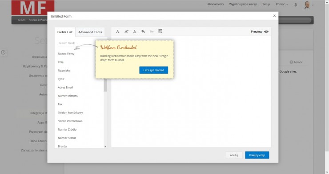
Task: Click the Untitled Form title
Action: click(x=61, y=16)
